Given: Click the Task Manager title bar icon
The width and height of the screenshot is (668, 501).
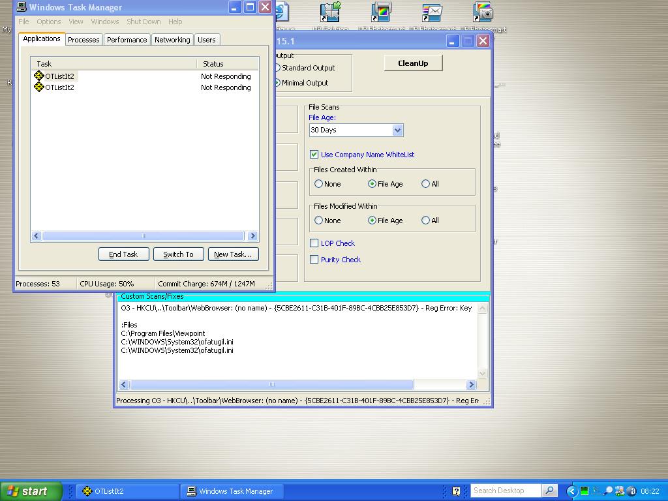Looking at the screenshot, I should point(22,7).
